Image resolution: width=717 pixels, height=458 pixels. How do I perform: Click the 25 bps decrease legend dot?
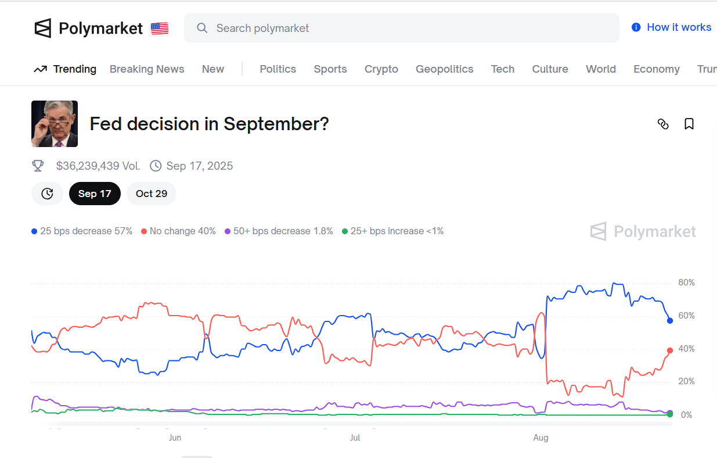coord(34,231)
